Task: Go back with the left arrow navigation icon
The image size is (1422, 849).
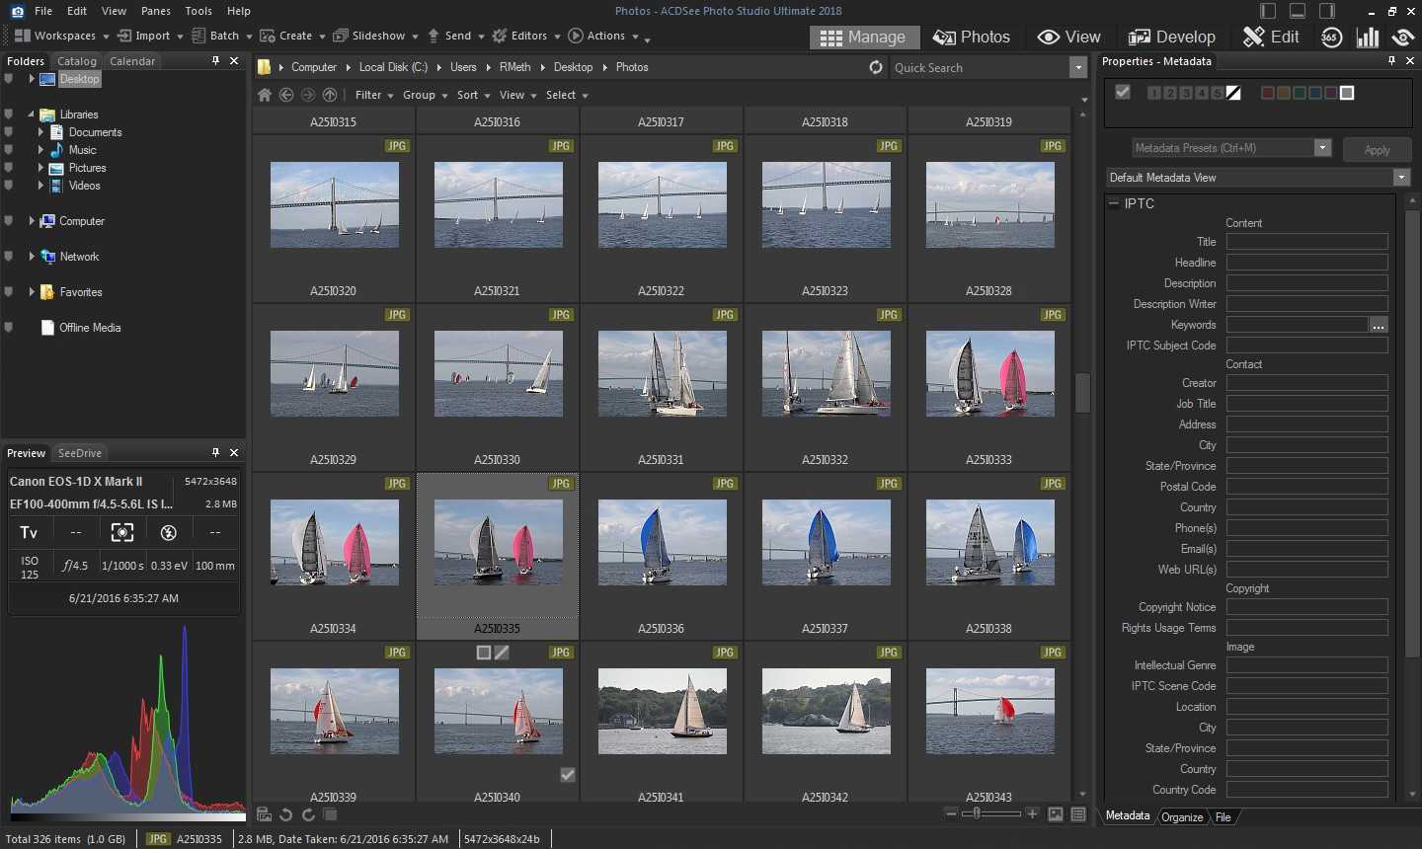Action: [286, 95]
